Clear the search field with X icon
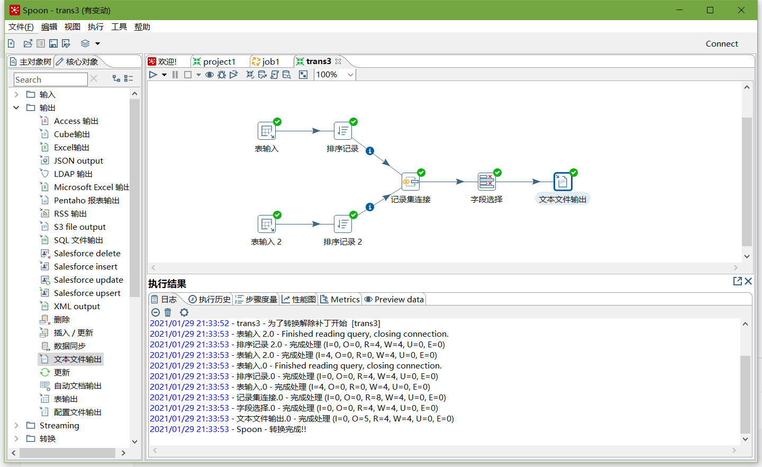The image size is (762, 467). point(94,78)
